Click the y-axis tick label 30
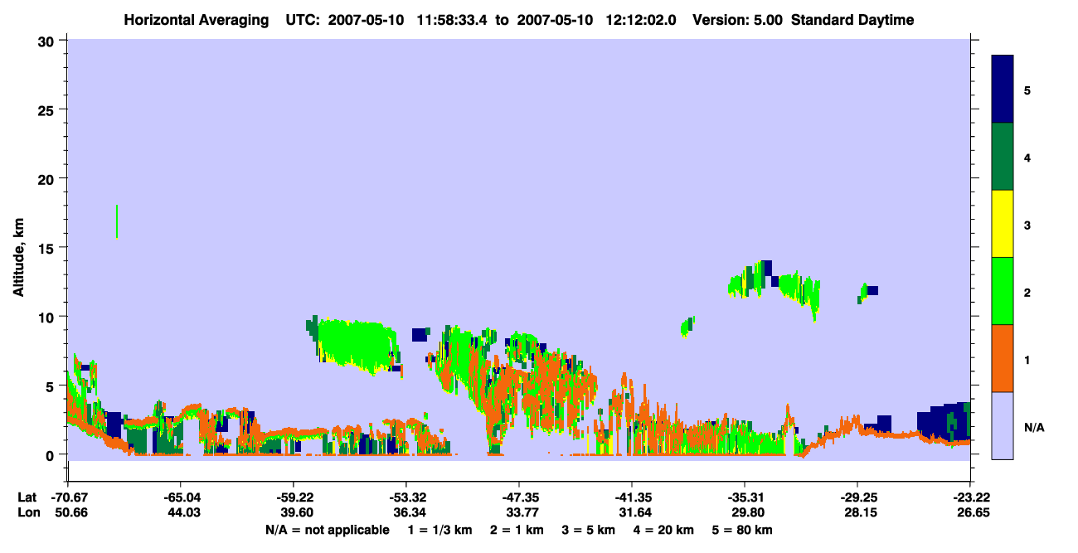 coord(48,41)
